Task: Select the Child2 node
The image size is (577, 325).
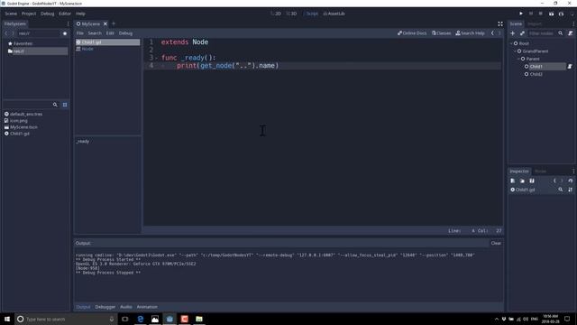Action: [536, 74]
